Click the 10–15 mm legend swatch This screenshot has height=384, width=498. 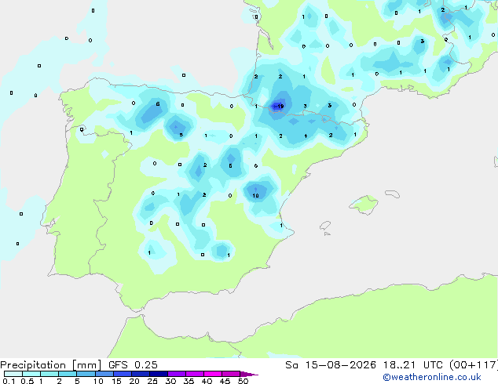104,374
